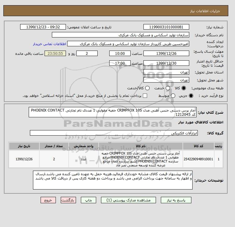Click deadline time field 10:00
This screenshot has width=235, height=227.
point(120,53)
